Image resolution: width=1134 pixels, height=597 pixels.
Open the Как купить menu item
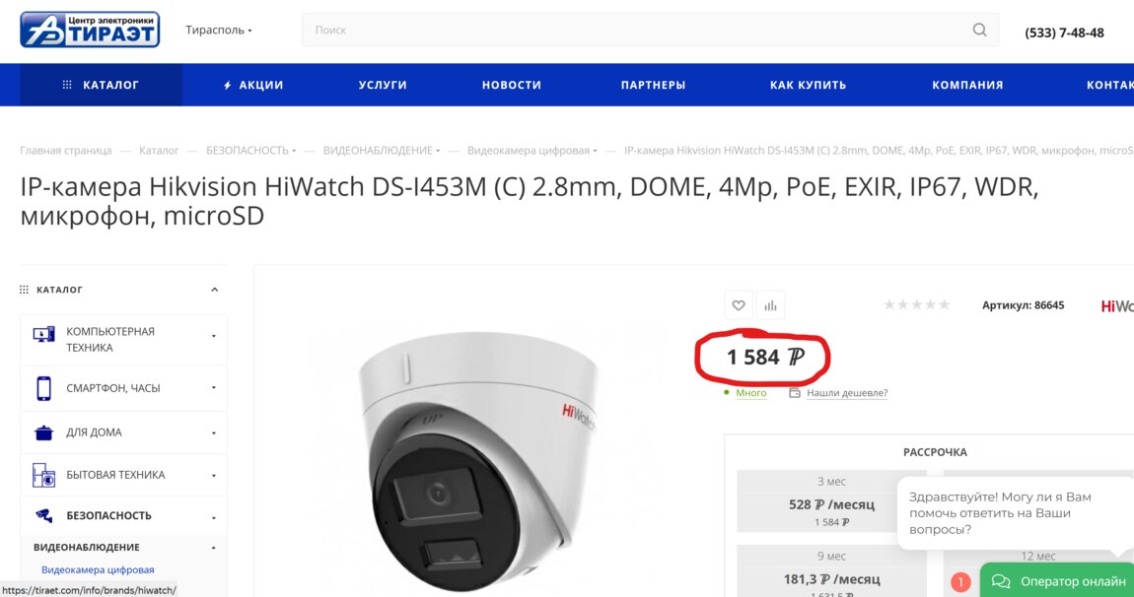[x=808, y=85]
